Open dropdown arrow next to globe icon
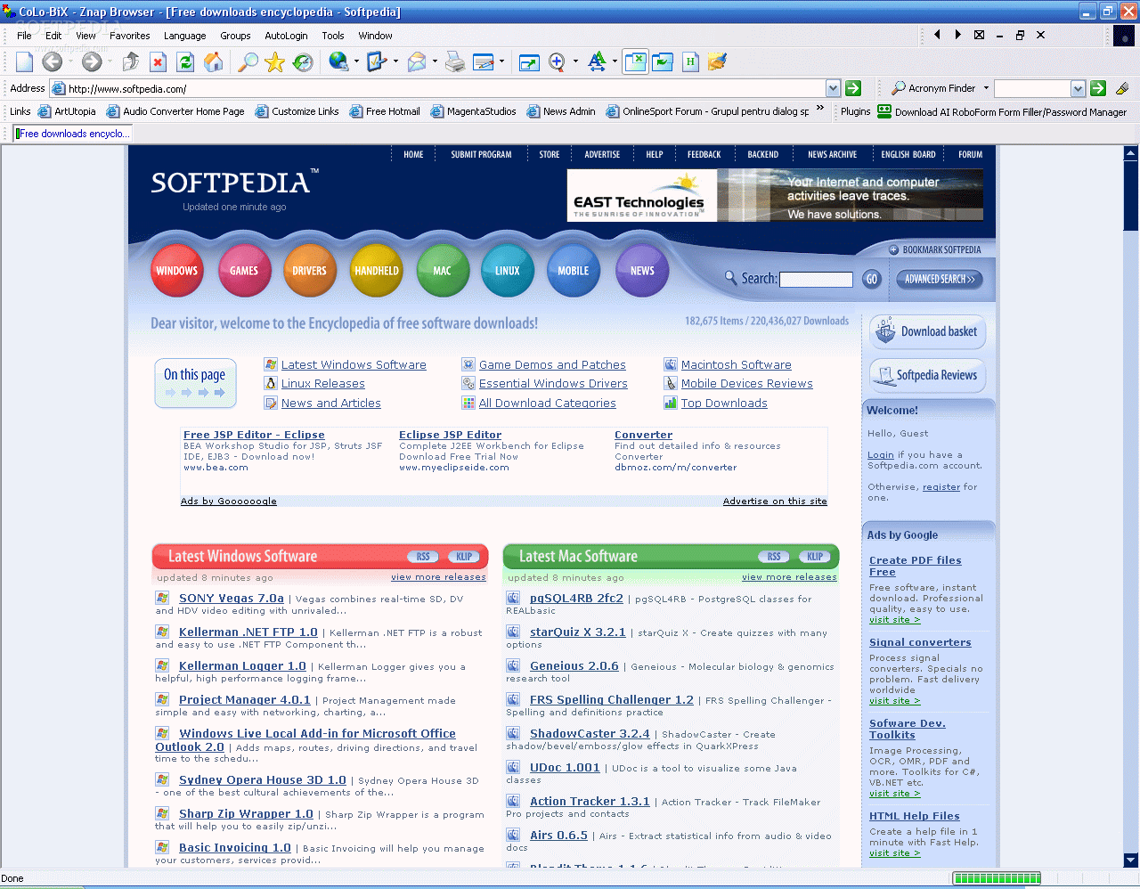The image size is (1140, 889). [x=356, y=61]
